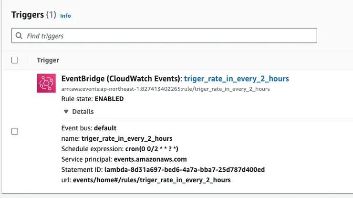Click the EventBridge (CloudWatch Events) title text
Image resolution: width=353 pixels, height=198 pixels.
[122, 79]
